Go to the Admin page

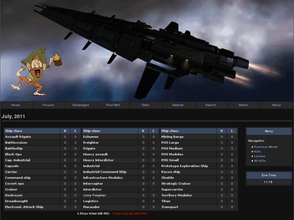tap(243, 105)
